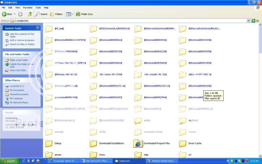Show hidden tray icons via arrow
Image resolution: width=262 pixels, height=164 pixels.
(228, 161)
